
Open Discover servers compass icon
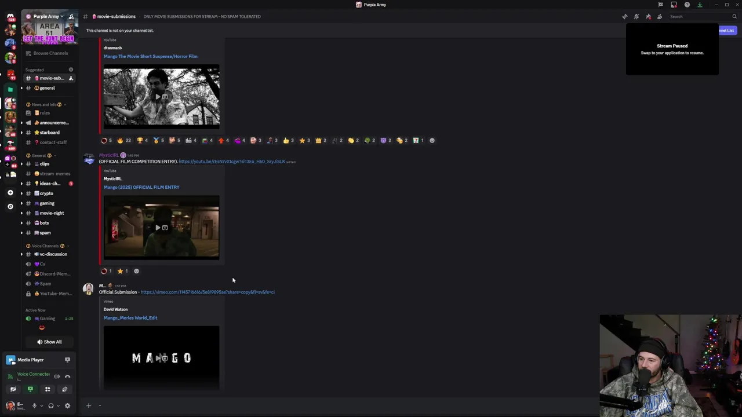(10, 206)
